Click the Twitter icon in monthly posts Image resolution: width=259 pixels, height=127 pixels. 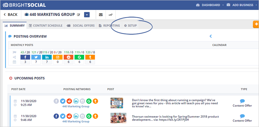[36, 57]
